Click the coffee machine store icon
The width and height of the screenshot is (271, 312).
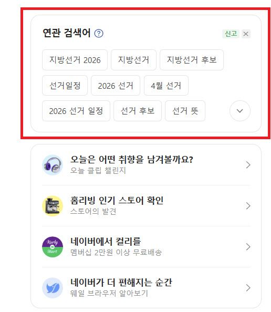coord(53,206)
